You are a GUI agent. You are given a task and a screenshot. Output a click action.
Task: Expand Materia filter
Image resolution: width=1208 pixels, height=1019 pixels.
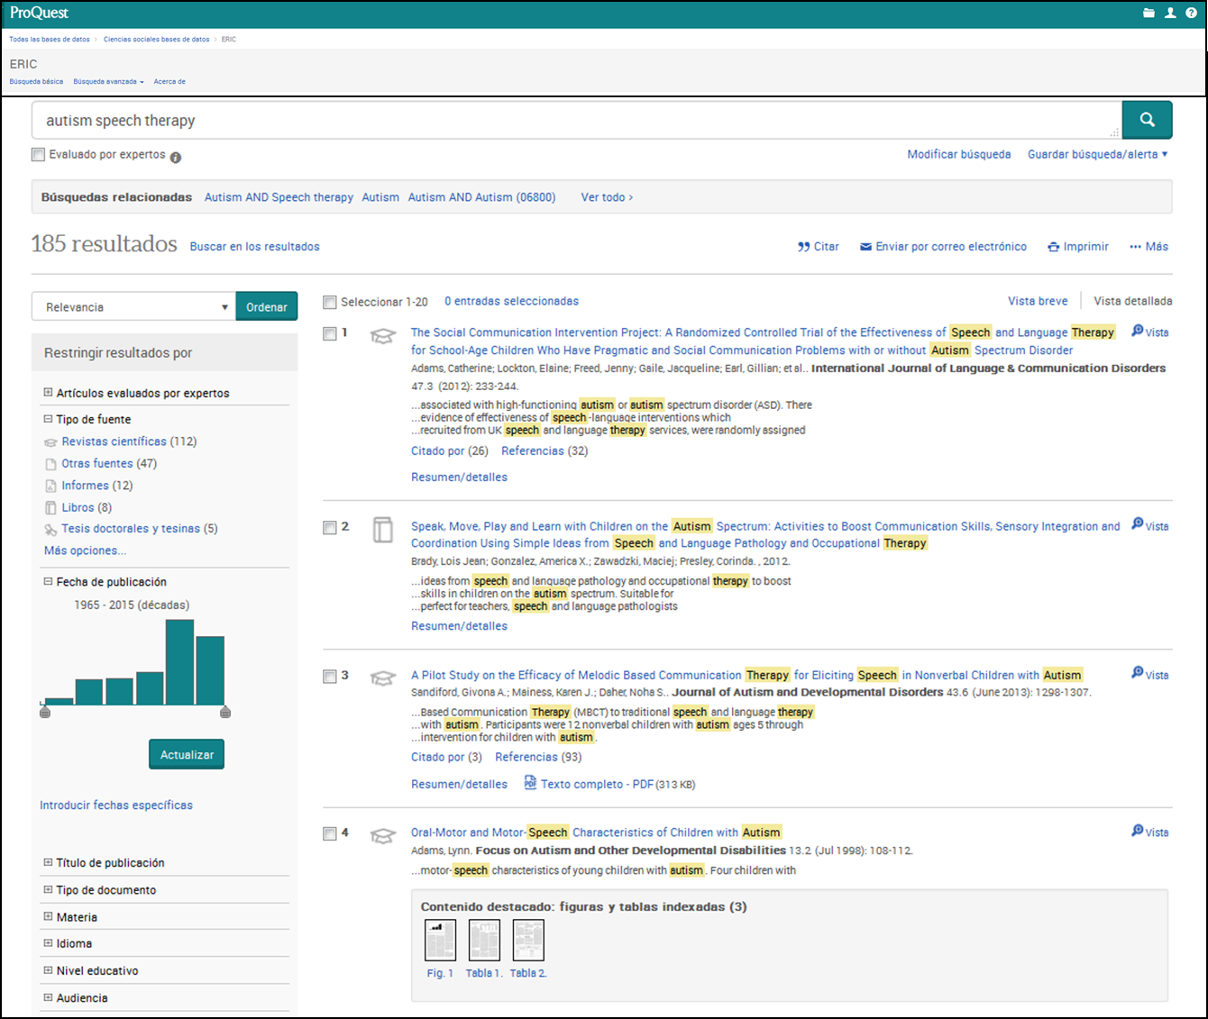point(48,916)
